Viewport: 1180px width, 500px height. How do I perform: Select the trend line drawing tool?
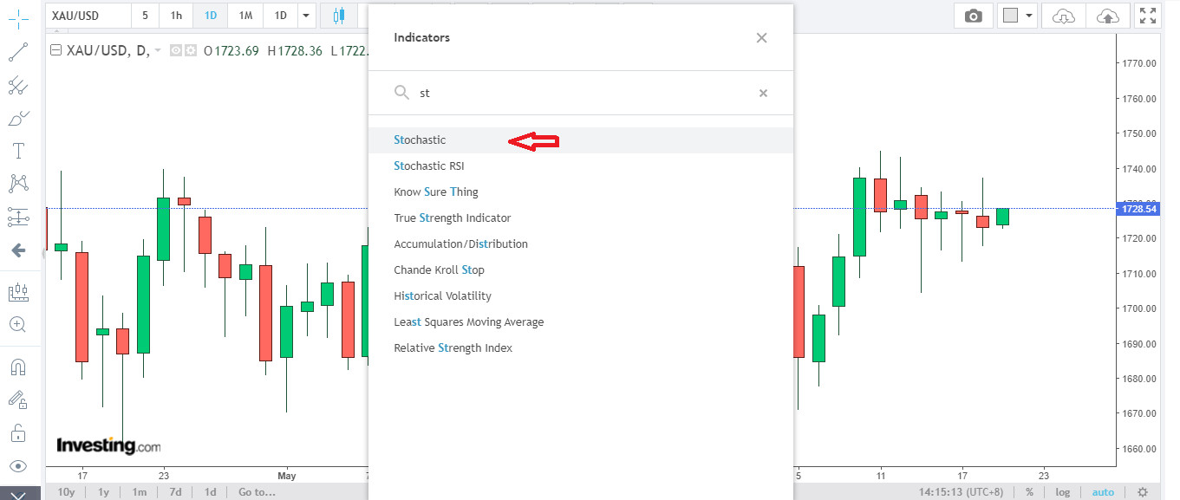(18, 52)
